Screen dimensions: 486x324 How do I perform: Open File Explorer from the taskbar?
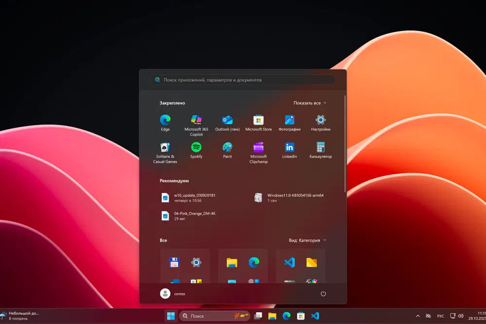point(272,316)
